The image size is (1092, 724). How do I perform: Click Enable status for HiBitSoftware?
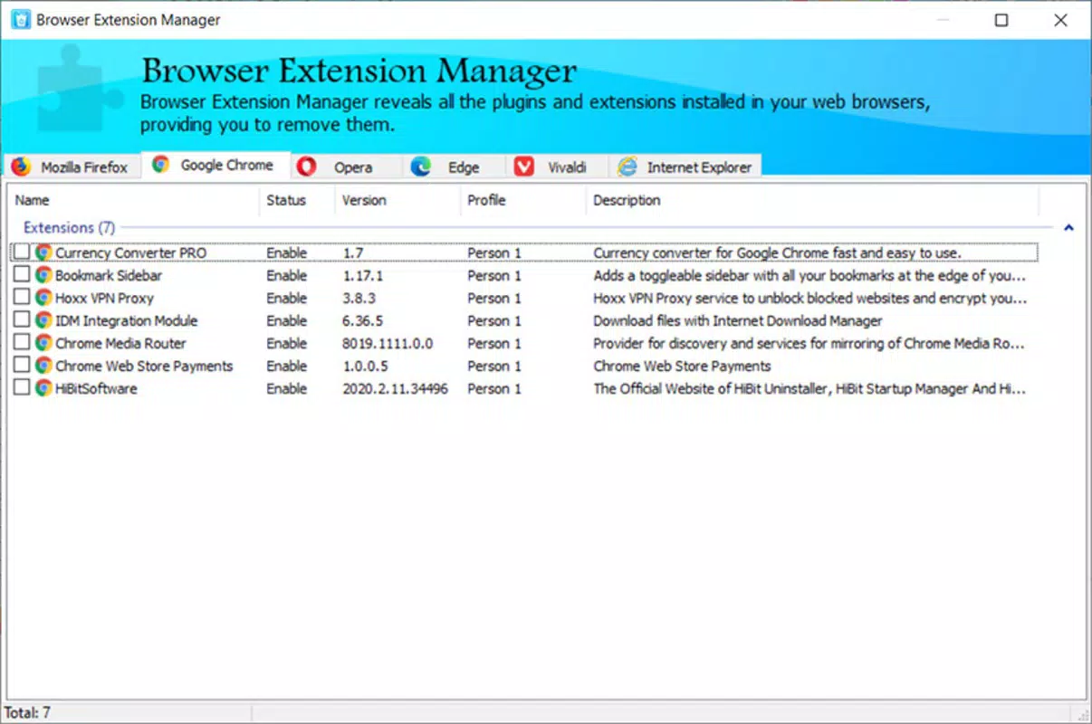coord(286,389)
